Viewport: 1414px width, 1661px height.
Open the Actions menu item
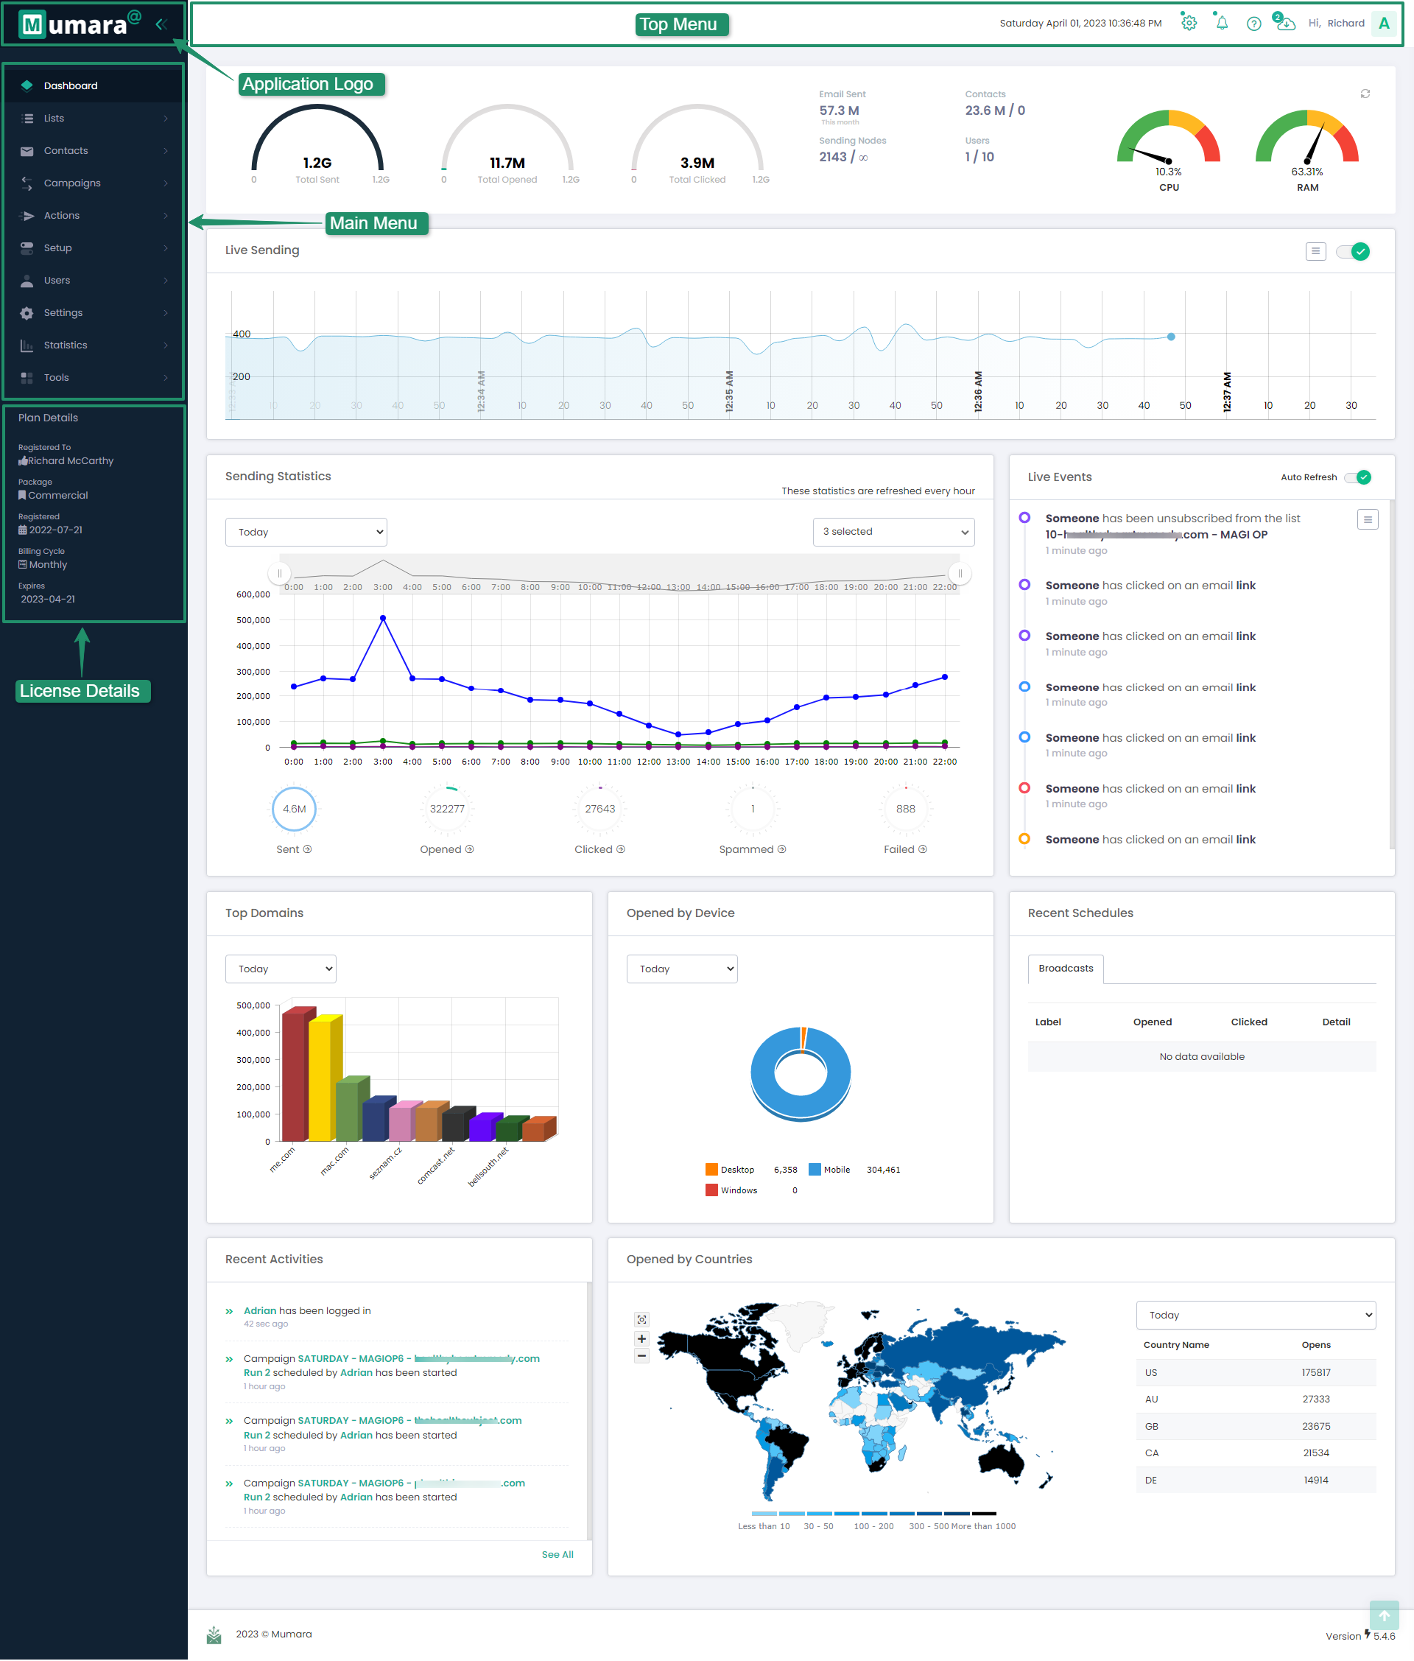[94, 216]
